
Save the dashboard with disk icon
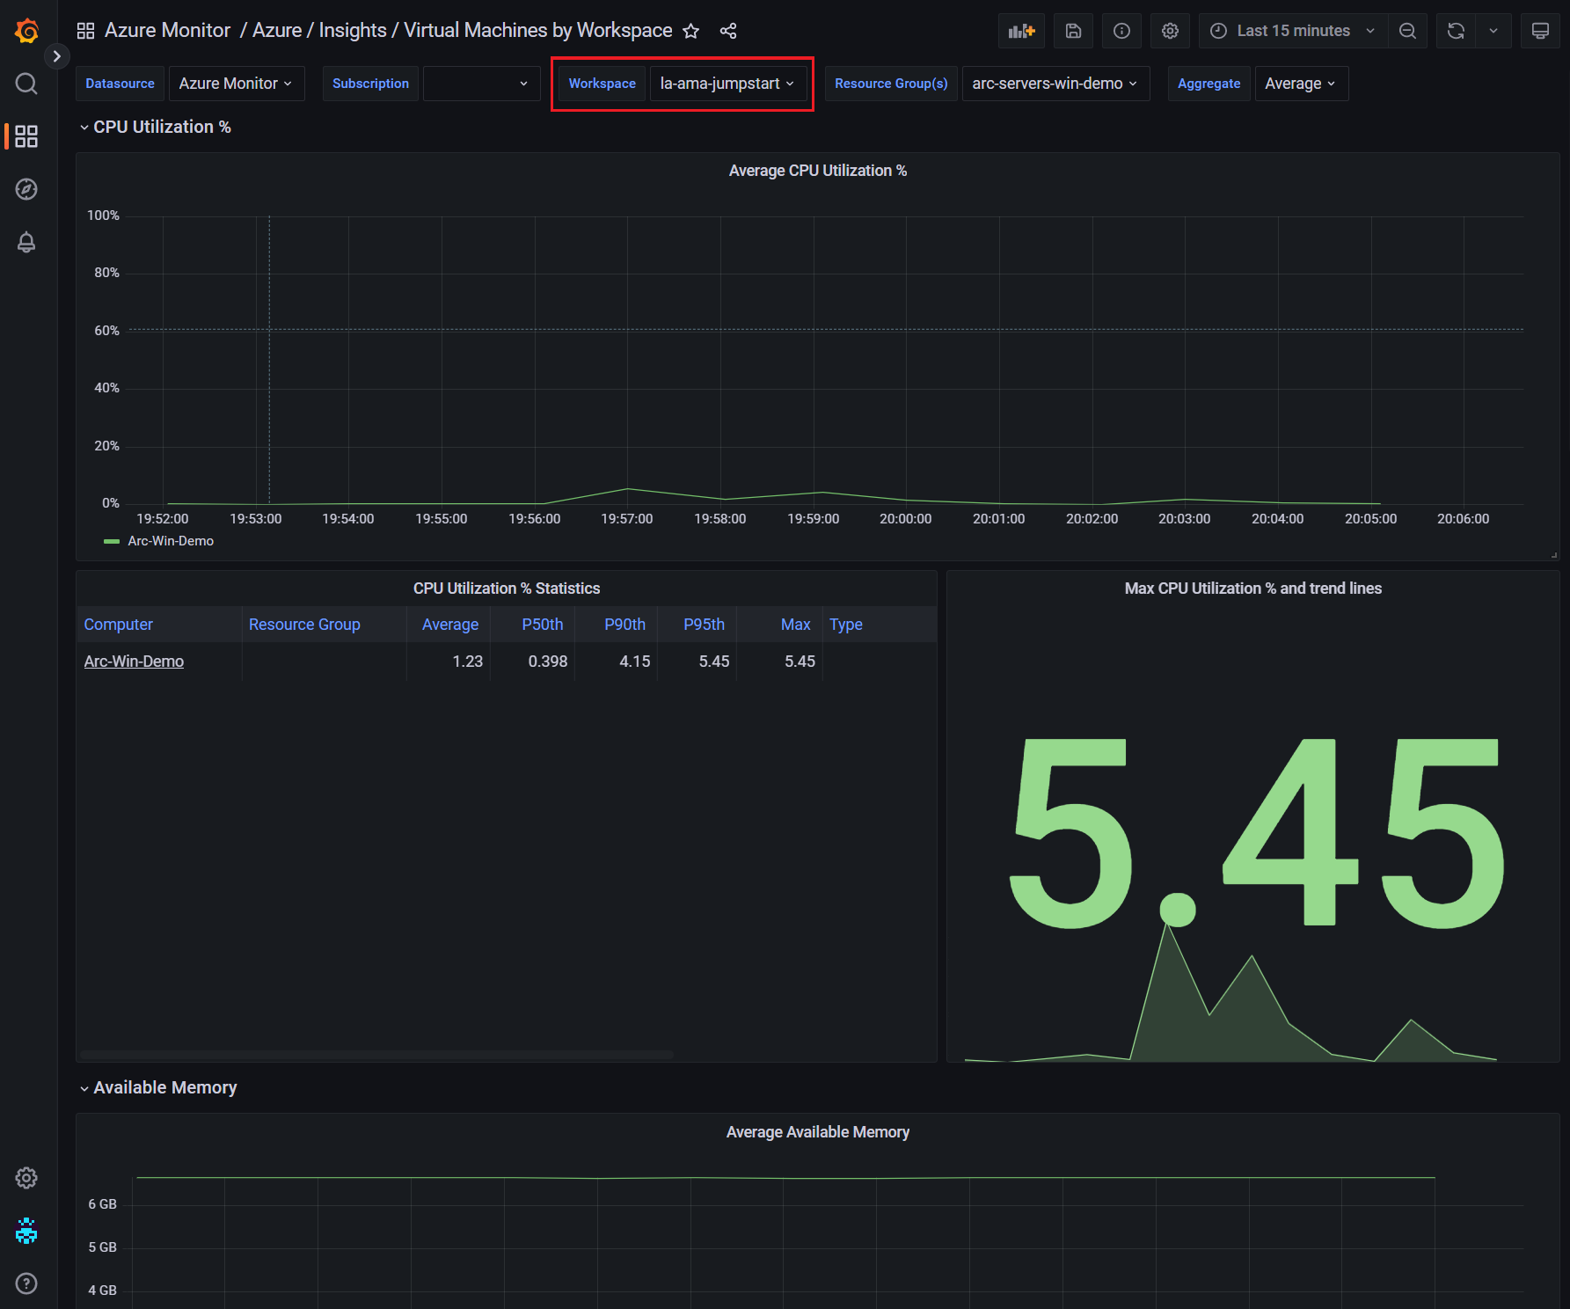click(1073, 31)
